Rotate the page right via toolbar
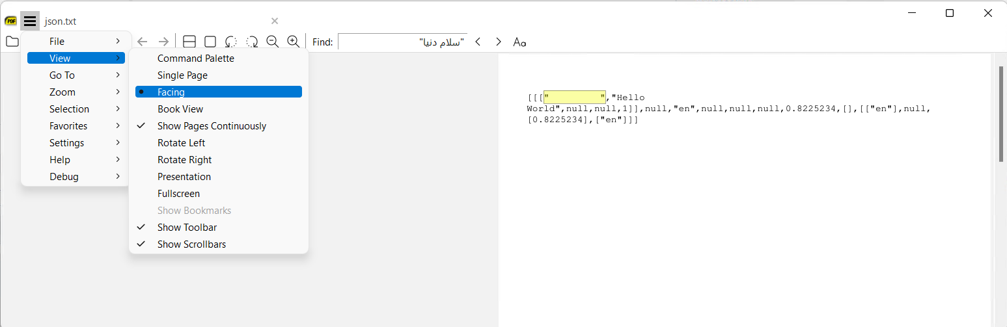The height and width of the screenshot is (327, 1007). click(x=252, y=42)
